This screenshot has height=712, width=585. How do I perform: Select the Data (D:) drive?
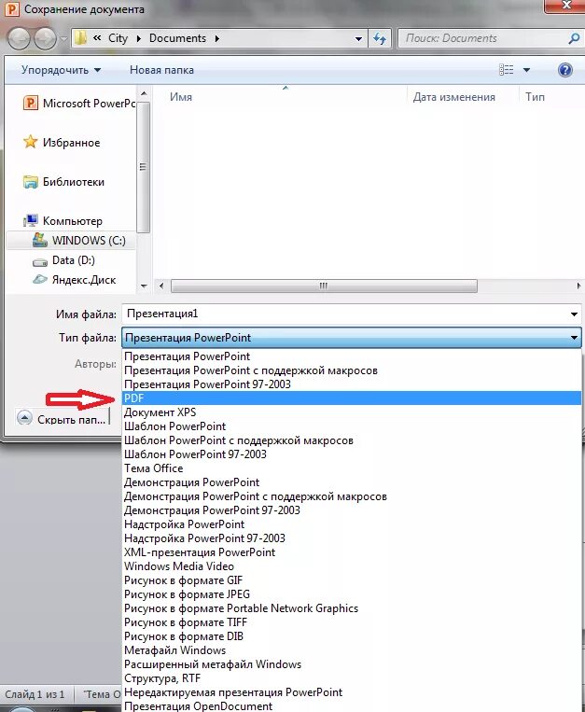pyautogui.click(x=63, y=260)
